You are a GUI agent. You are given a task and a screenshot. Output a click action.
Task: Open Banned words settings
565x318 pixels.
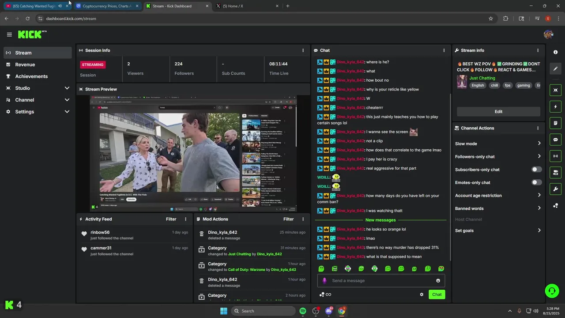[498, 208]
